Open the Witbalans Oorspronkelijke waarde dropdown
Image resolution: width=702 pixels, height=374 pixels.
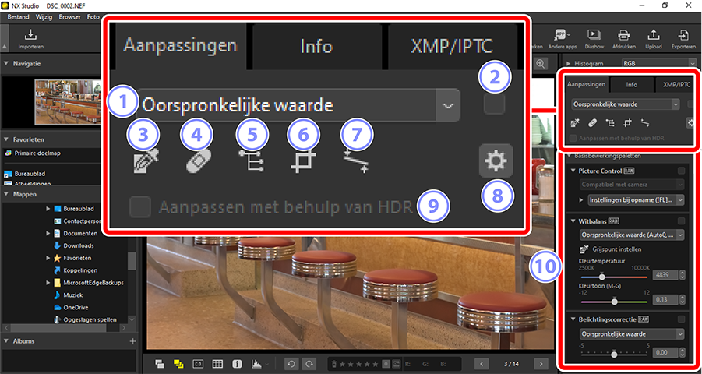pos(632,235)
